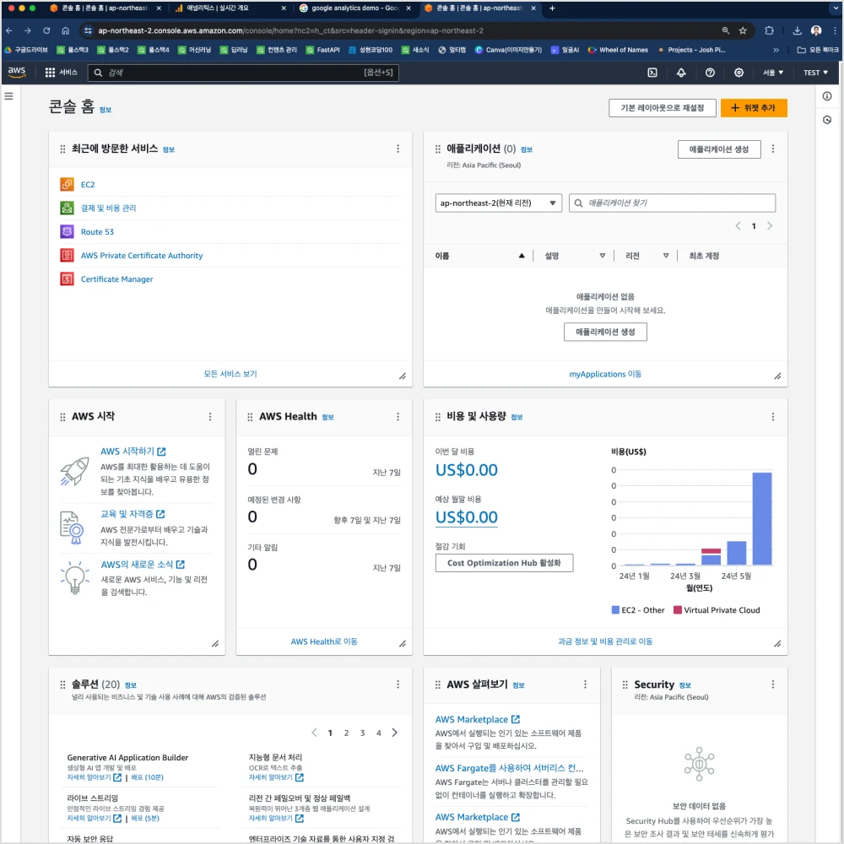Select solutions page 3
Viewport: 844px width, 844px height.
pyautogui.click(x=362, y=733)
